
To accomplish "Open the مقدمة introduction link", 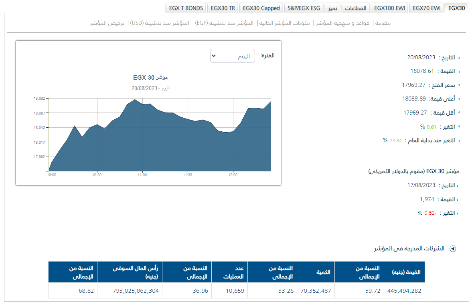I will coord(383,23).
